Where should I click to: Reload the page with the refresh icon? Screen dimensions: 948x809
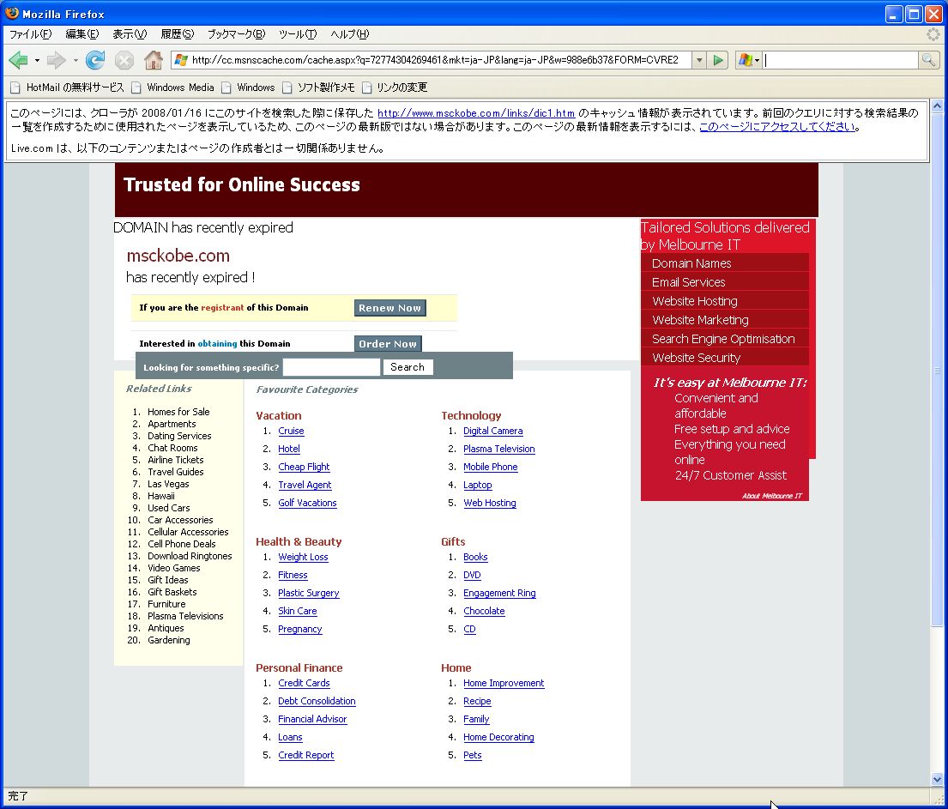tap(95, 60)
